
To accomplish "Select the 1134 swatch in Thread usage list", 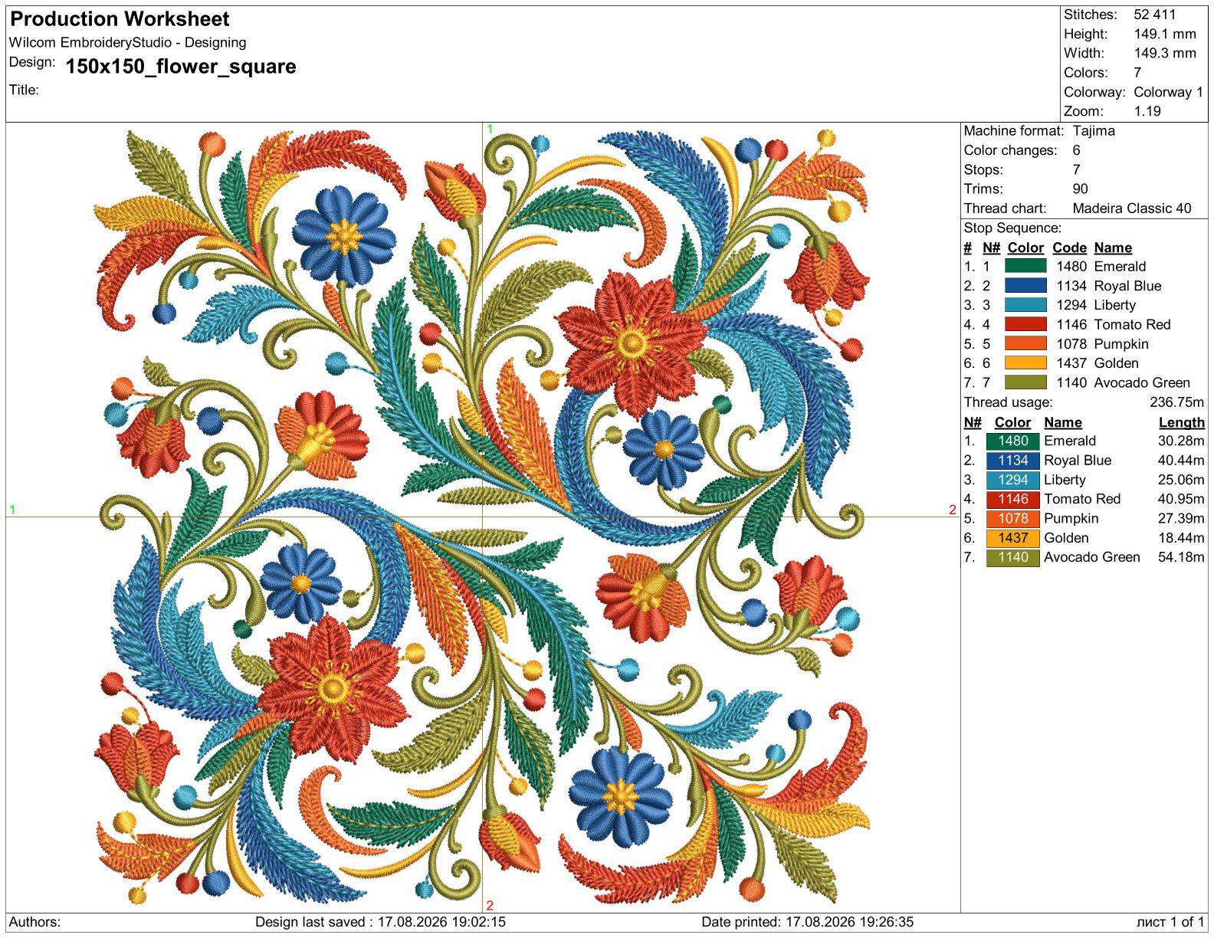I will (1012, 461).
